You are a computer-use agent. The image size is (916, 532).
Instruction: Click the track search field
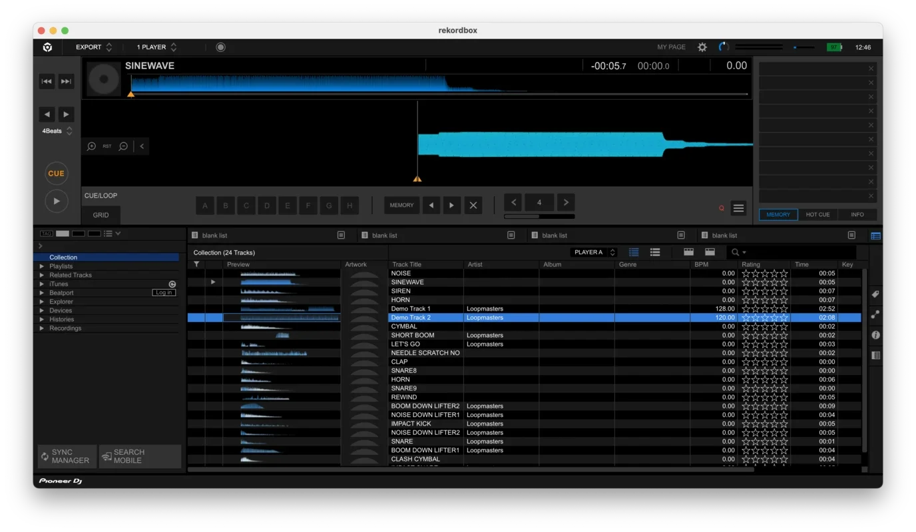click(792, 252)
